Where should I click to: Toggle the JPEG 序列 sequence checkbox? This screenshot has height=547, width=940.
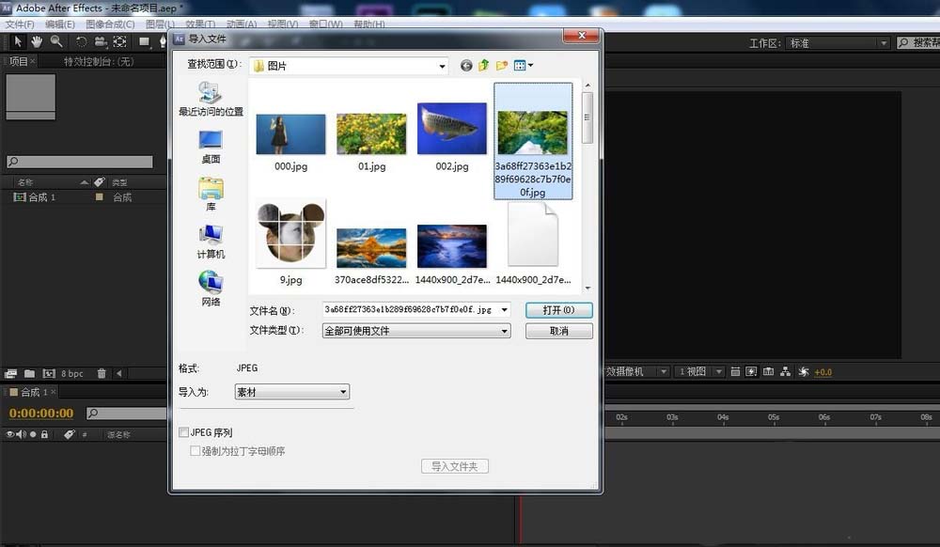[x=183, y=432]
